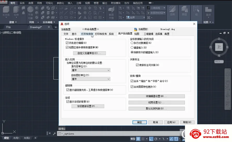Switch to the 三维建模 options tab
This screenshot has width=232, height=142.
(x=148, y=34)
